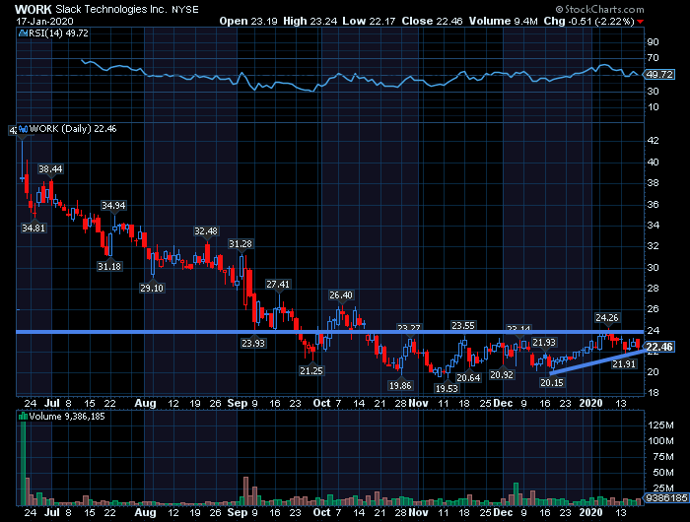Screen dimensions: 690x522
Task: Click the RSI(14) 49.72 panel label
Action: click(58, 33)
